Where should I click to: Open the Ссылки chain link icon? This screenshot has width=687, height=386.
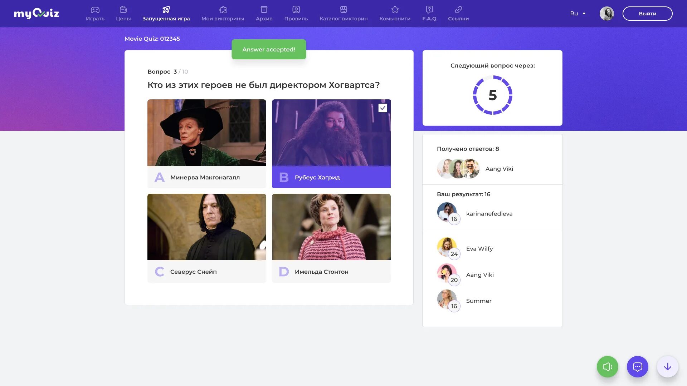tap(458, 10)
